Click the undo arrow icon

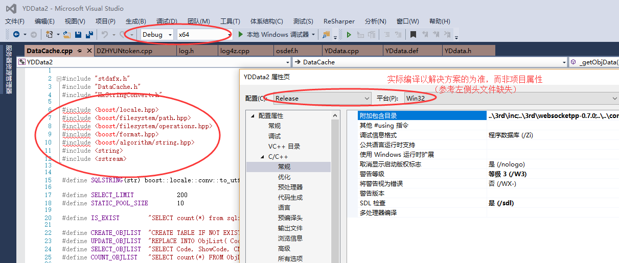pyautogui.click(x=105, y=35)
